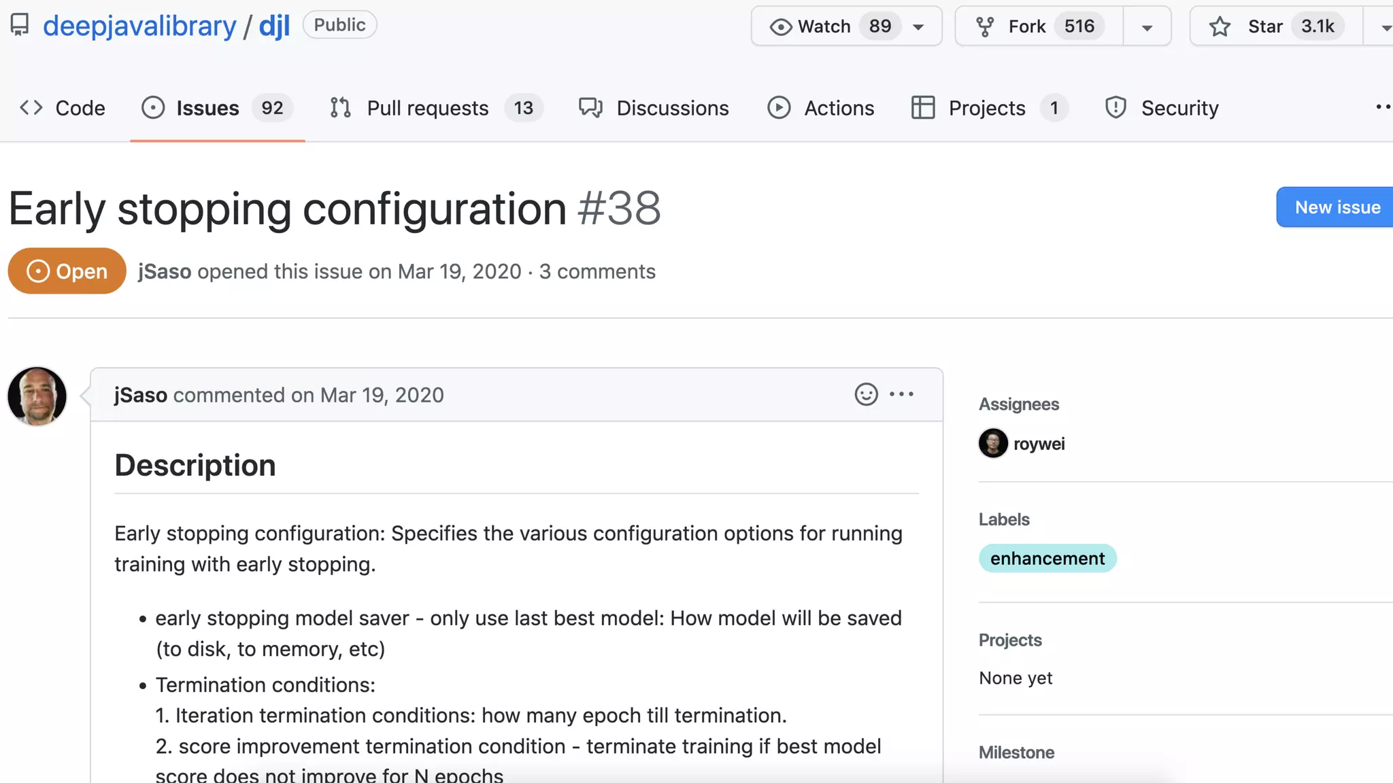Click the eye icon in Watch

(x=780, y=27)
